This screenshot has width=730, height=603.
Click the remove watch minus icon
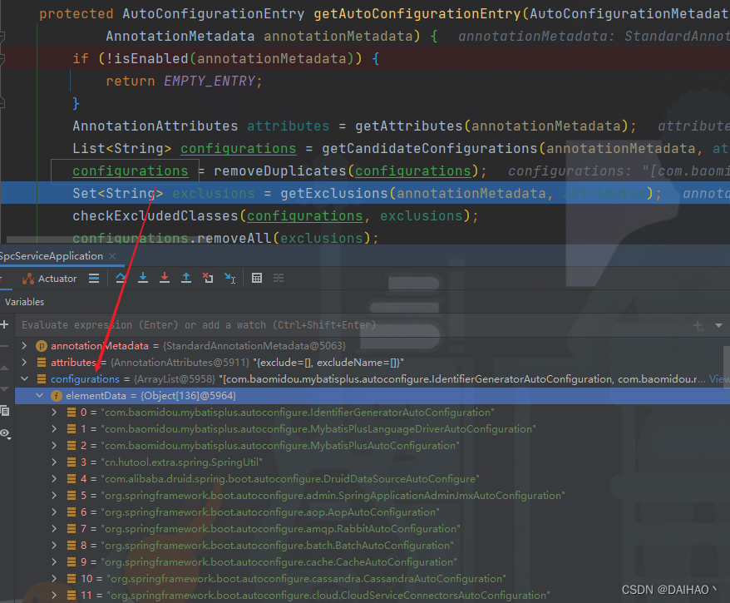coord(5,346)
